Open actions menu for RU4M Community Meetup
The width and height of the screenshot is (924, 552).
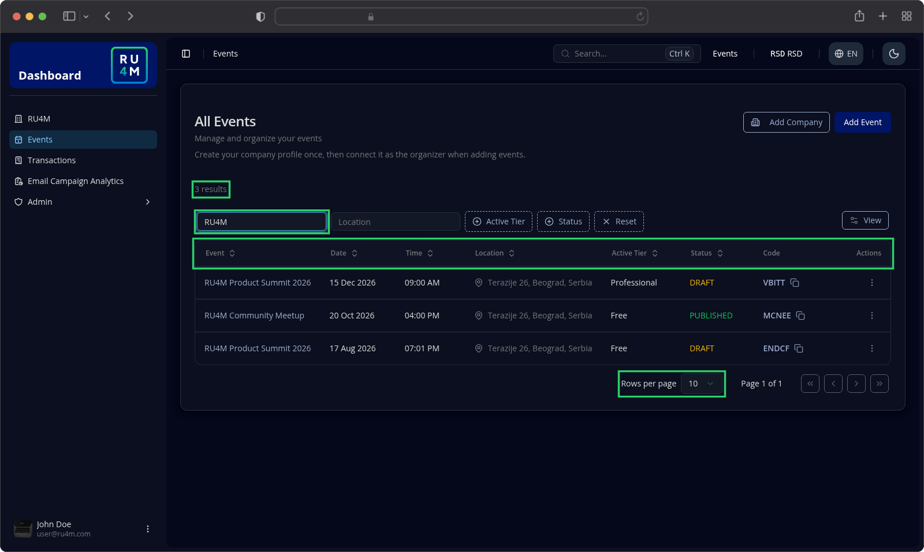point(872,316)
